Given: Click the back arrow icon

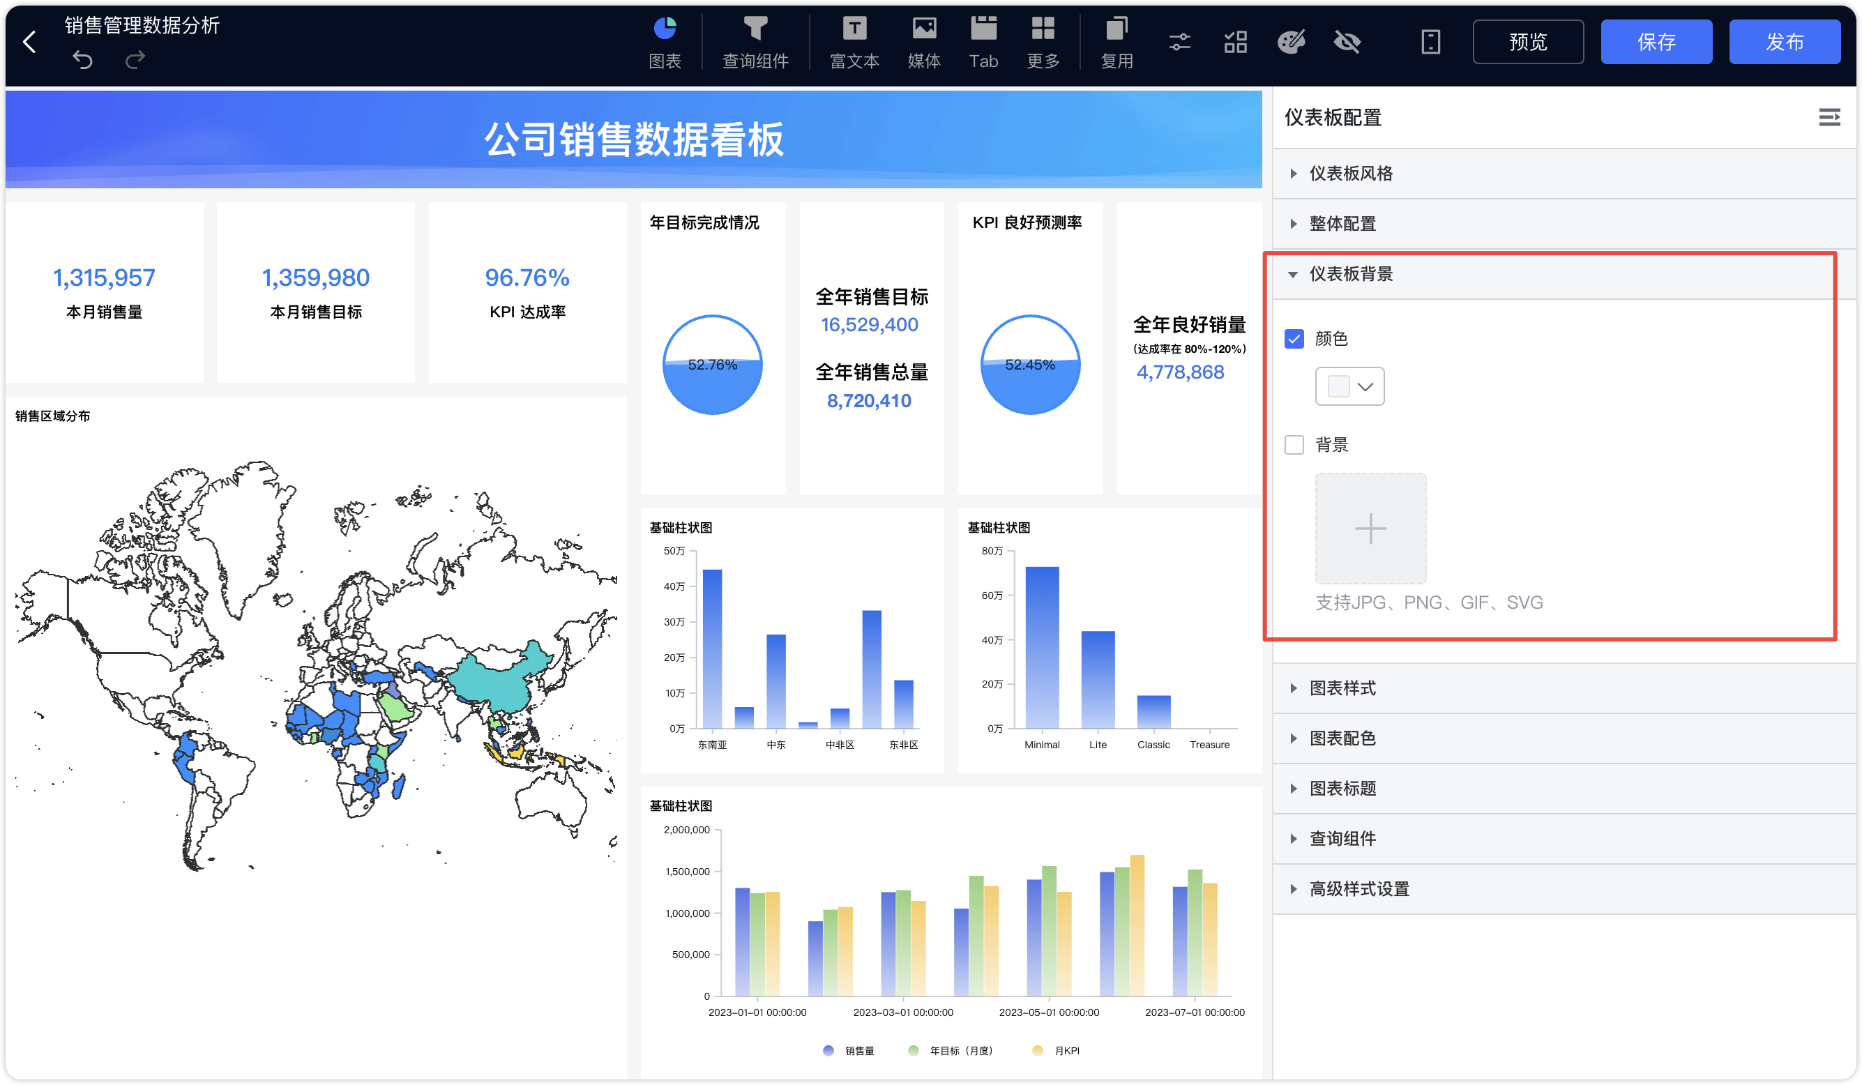Looking at the screenshot, I should (x=29, y=42).
